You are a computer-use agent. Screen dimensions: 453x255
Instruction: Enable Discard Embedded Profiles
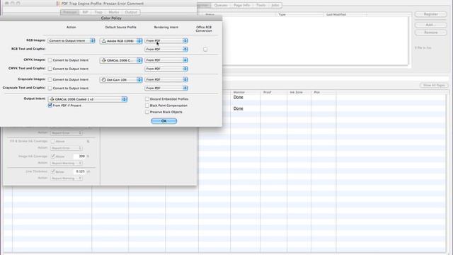(x=147, y=99)
